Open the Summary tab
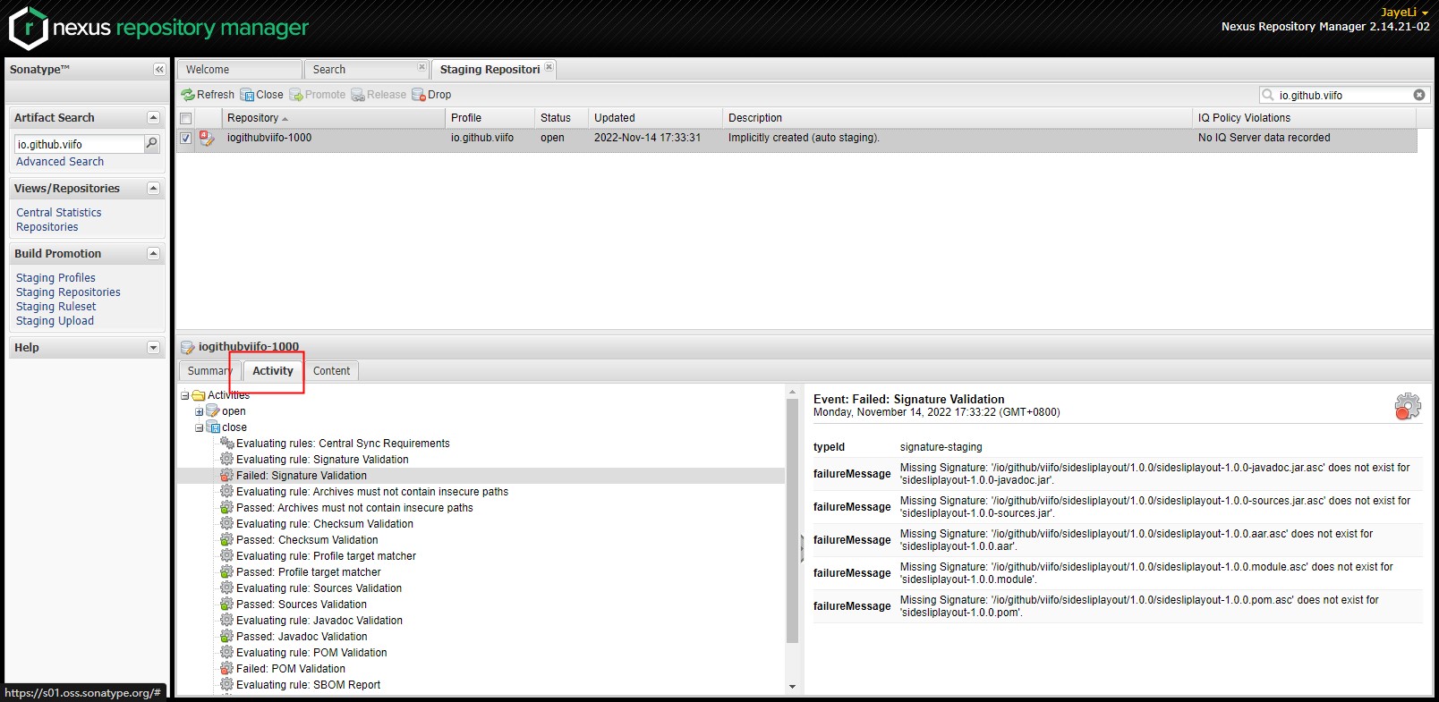 (210, 371)
